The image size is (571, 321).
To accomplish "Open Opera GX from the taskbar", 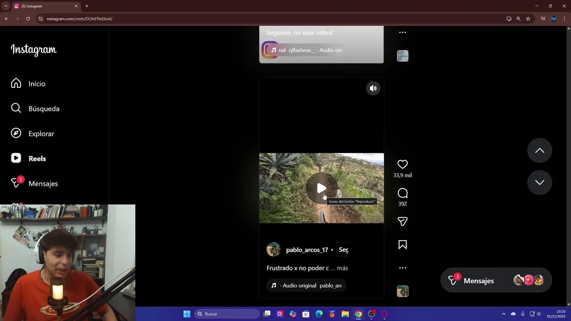I will point(385,314).
